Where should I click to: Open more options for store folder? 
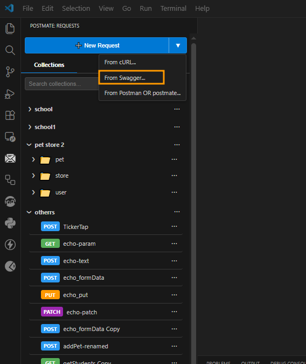[x=174, y=176]
